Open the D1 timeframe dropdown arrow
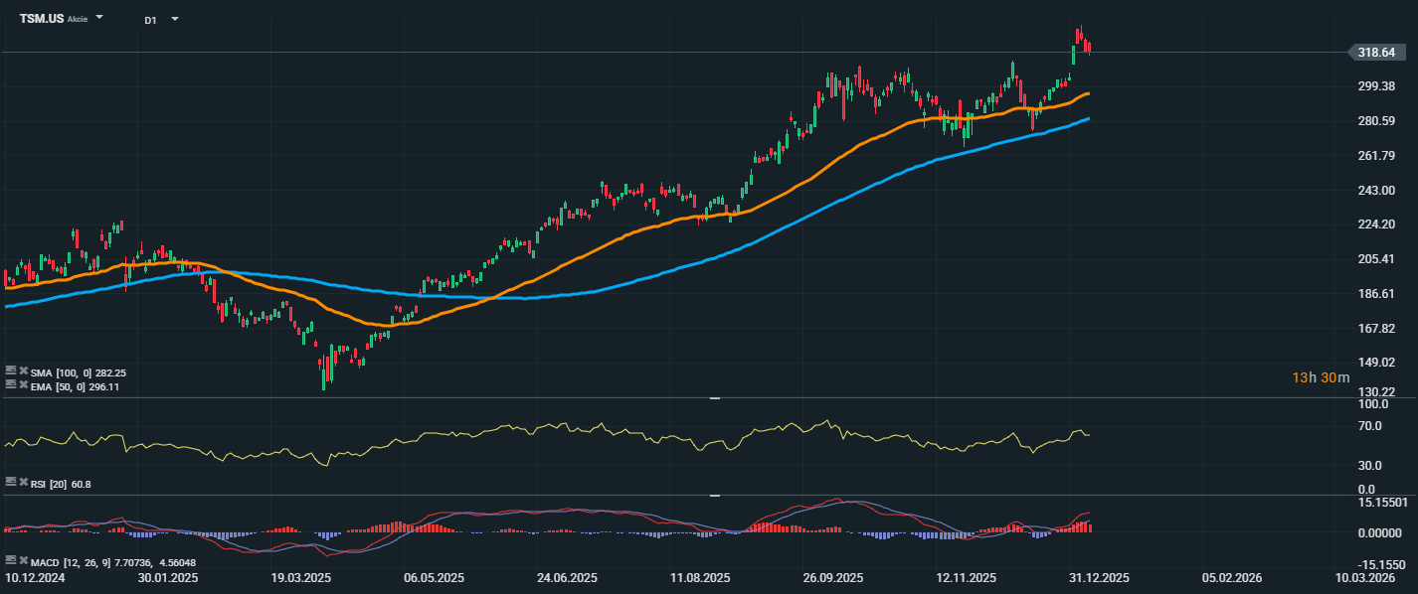 click(x=175, y=19)
